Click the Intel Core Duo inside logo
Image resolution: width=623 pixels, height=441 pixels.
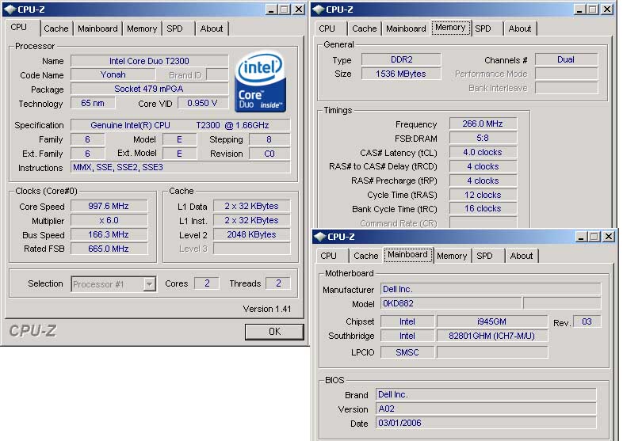[261, 82]
